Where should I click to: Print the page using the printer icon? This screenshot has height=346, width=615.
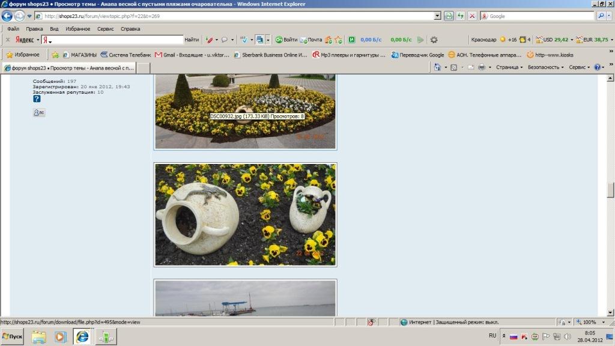[x=482, y=67]
